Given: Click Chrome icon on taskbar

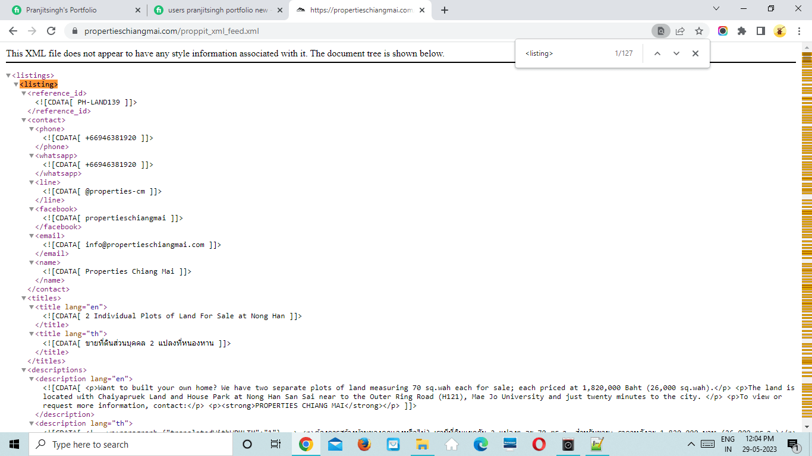Looking at the screenshot, I should (306, 444).
